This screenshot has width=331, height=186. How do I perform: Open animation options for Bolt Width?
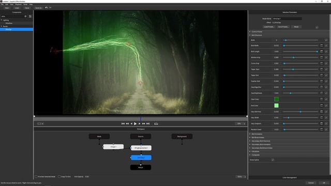point(322,45)
